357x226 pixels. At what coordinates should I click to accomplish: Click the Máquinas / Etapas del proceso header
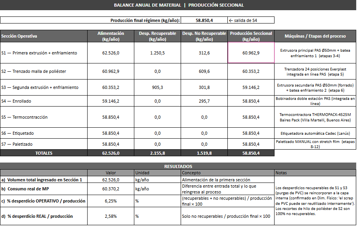click(x=315, y=36)
